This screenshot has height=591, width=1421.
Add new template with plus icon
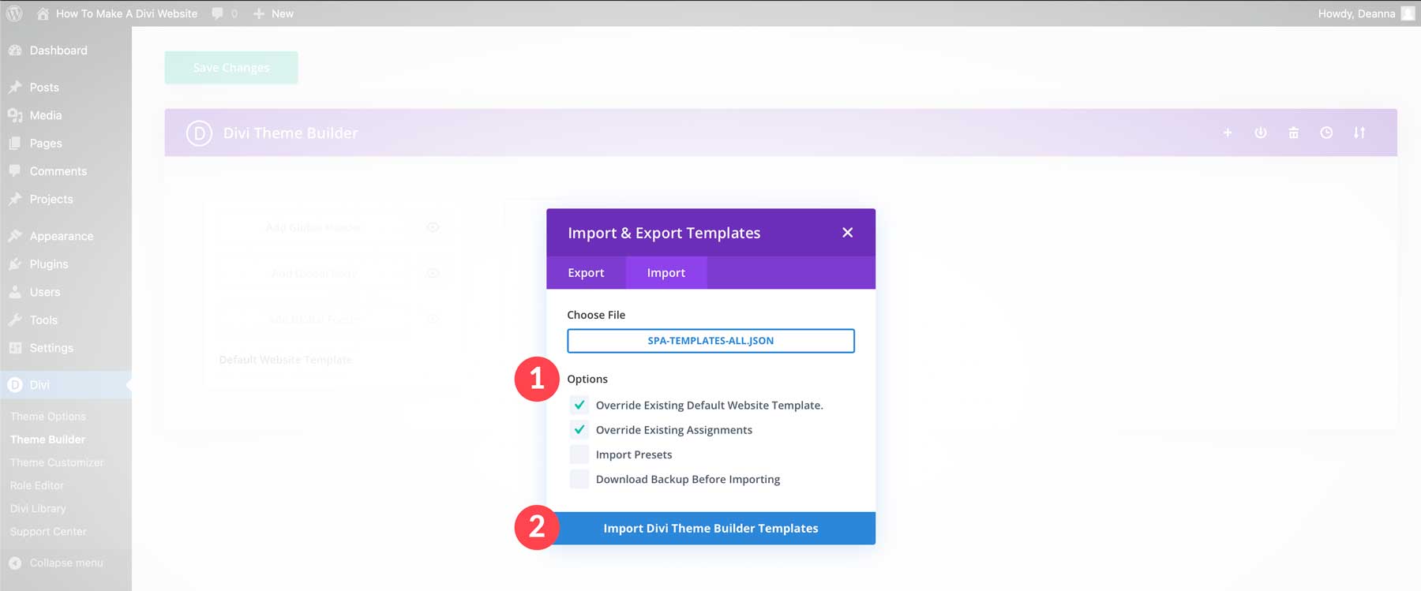[x=1228, y=133]
